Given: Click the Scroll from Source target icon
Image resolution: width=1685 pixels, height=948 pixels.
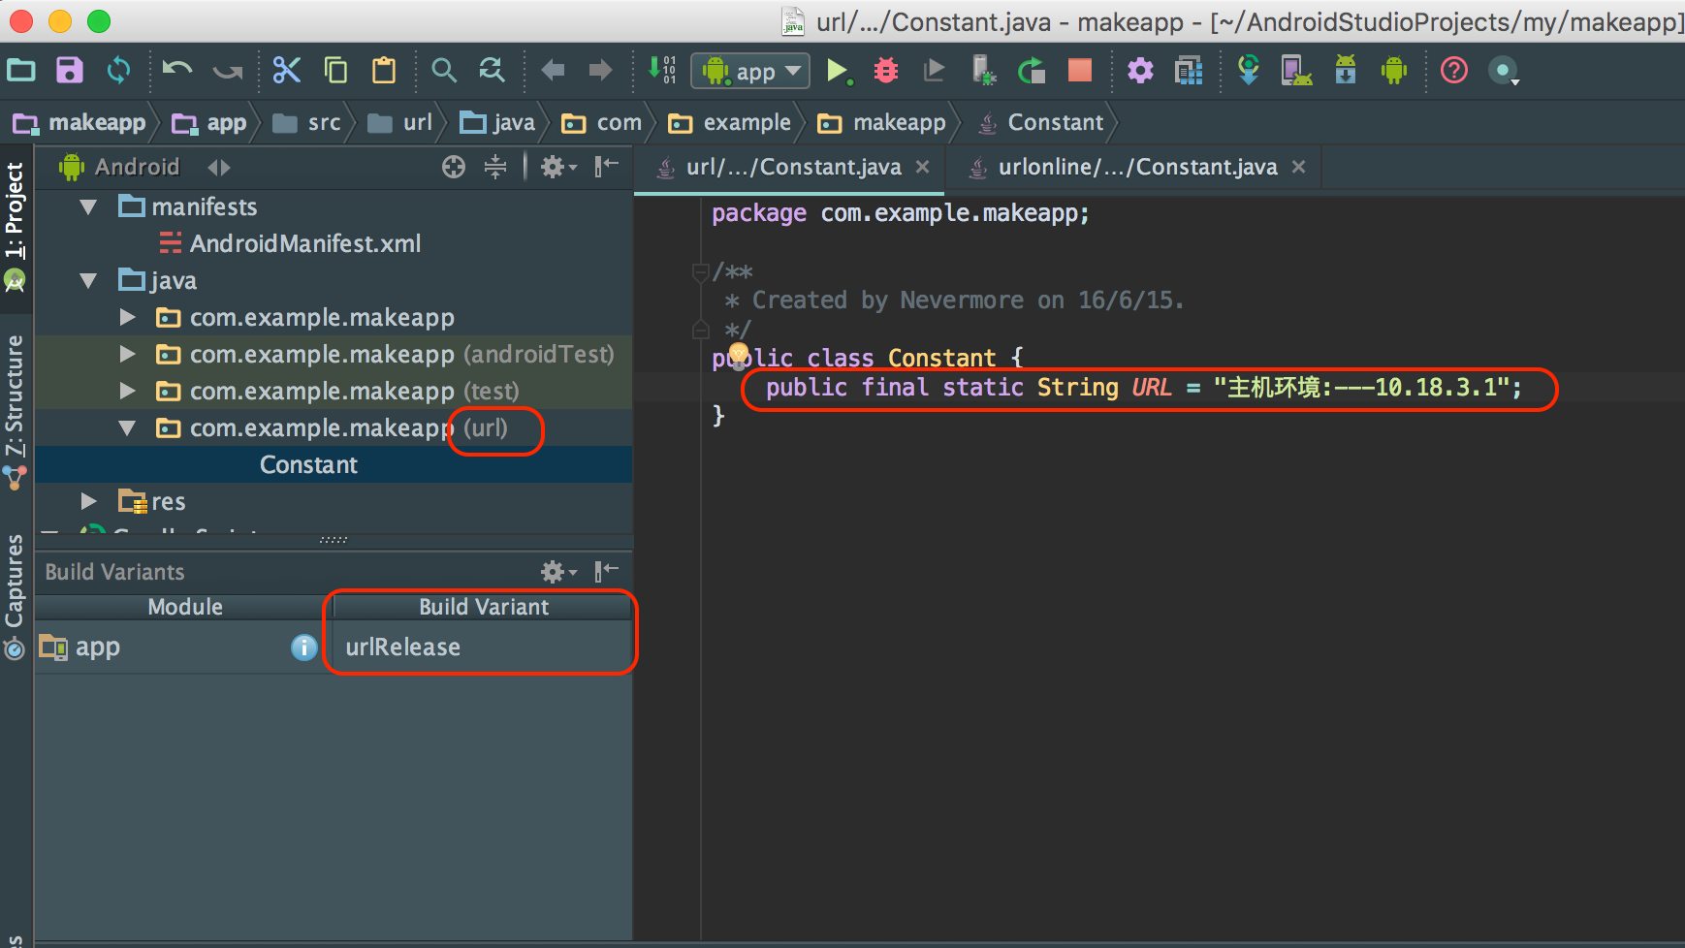Looking at the screenshot, I should [x=454, y=167].
